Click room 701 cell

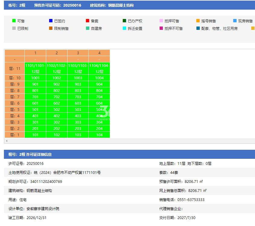tap(35, 97)
